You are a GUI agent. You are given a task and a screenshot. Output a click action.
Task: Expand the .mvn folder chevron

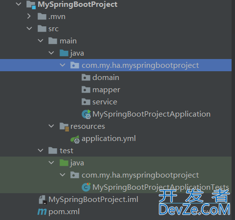tap(29, 16)
